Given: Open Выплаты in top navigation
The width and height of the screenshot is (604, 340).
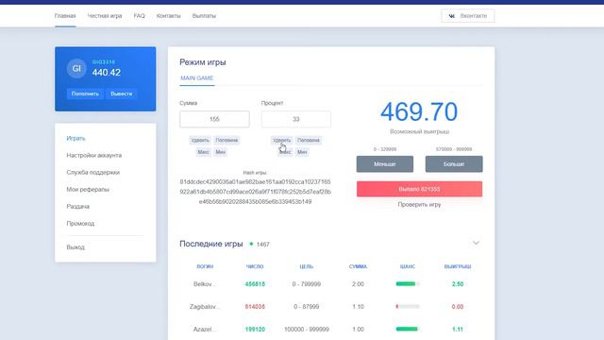Looking at the screenshot, I should 204,16.
